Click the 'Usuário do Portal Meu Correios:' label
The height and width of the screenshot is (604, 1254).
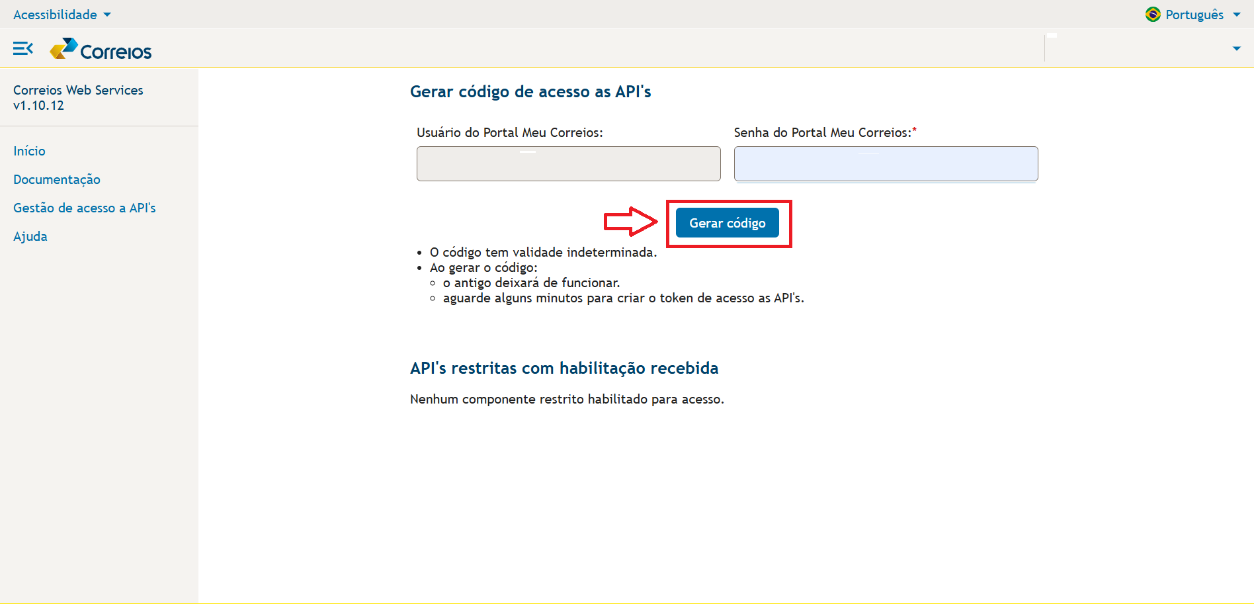(x=510, y=132)
